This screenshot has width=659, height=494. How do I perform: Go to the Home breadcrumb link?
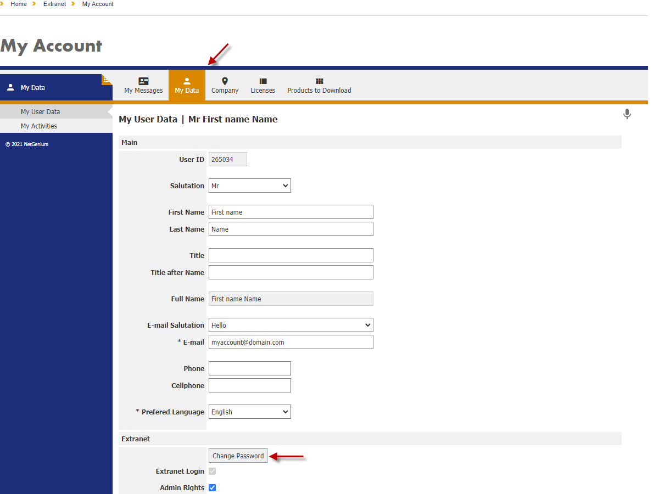click(19, 4)
